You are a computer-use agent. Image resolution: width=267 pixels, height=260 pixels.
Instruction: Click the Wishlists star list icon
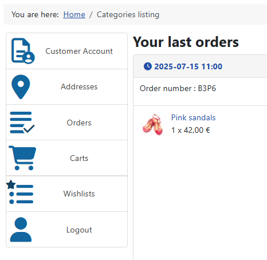(x=19, y=192)
